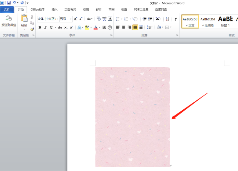Screen dimensions: 238x171
Task: Click the Save icon in quick access toolbar
Action: (x=9, y=3)
